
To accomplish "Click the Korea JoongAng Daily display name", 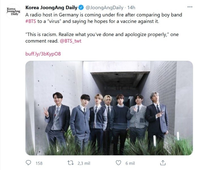I will 51,8.
